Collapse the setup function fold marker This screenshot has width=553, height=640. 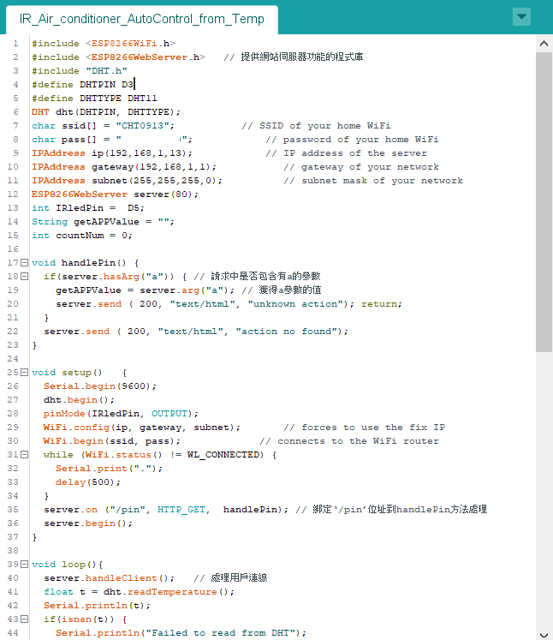[24, 373]
